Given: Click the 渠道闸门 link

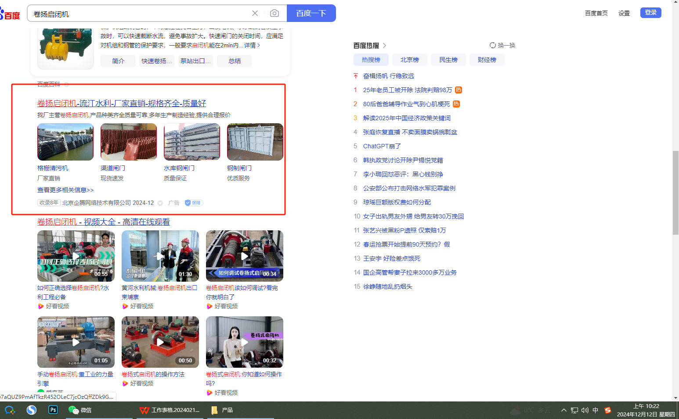Looking at the screenshot, I should (113, 168).
